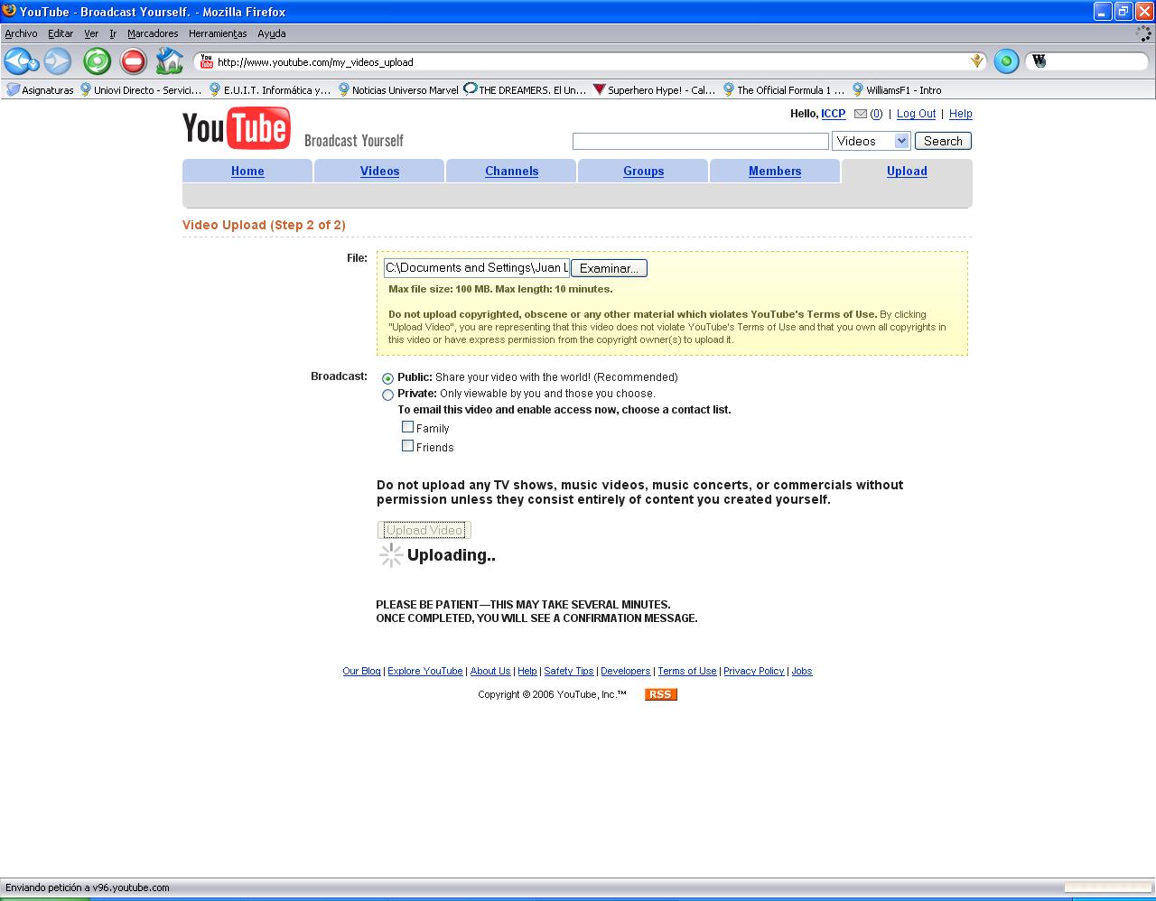Open the Developers footer link

(x=625, y=671)
